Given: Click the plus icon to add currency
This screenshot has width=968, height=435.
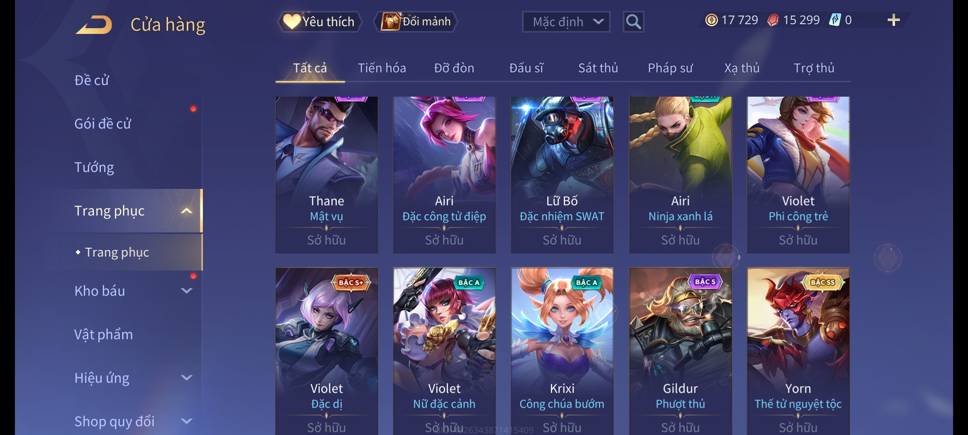Looking at the screenshot, I should click(x=894, y=20).
